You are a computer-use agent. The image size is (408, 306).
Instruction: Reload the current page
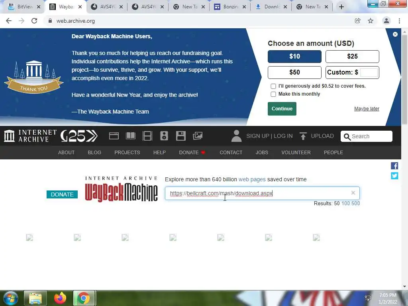coord(34,21)
